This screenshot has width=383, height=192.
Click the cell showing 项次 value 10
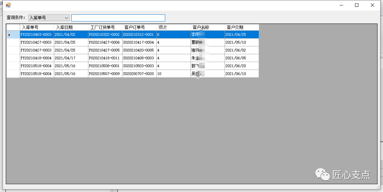[173, 74]
